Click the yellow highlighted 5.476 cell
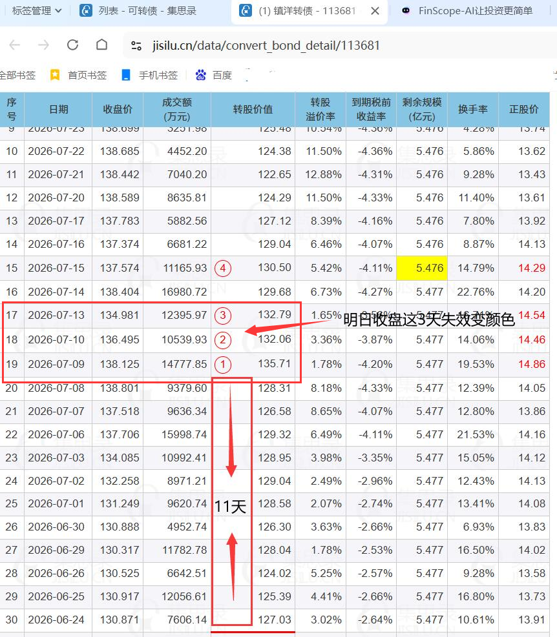Image resolution: width=557 pixels, height=637 pixels. [422, 268]
